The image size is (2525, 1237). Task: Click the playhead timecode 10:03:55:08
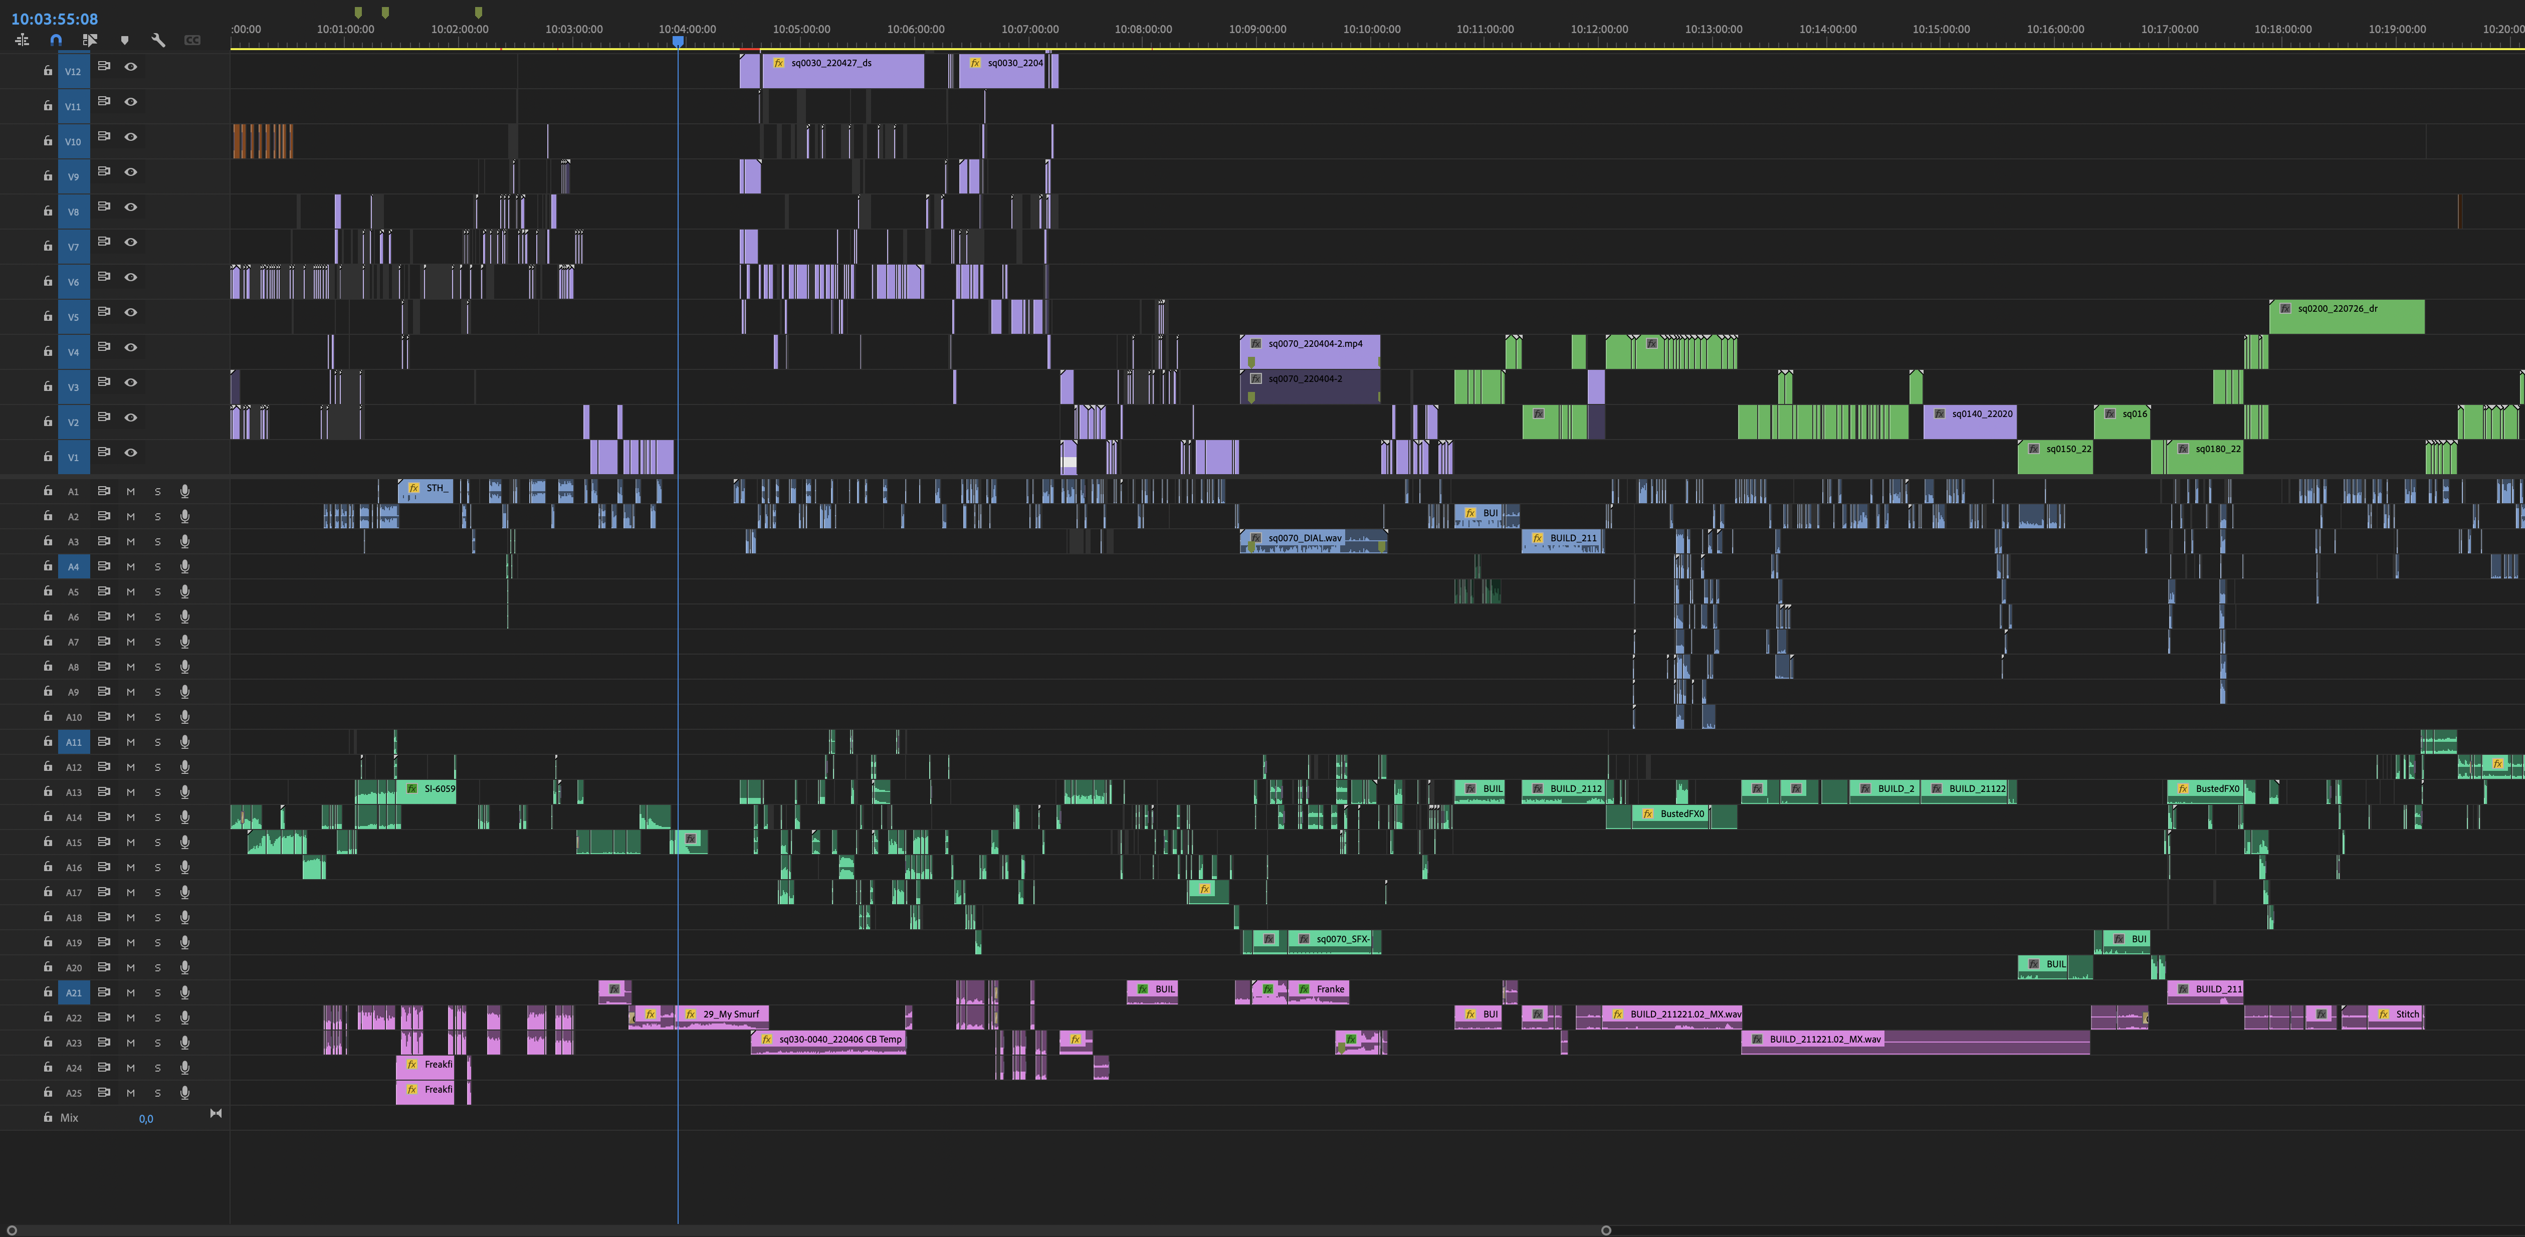click(54, 19)
